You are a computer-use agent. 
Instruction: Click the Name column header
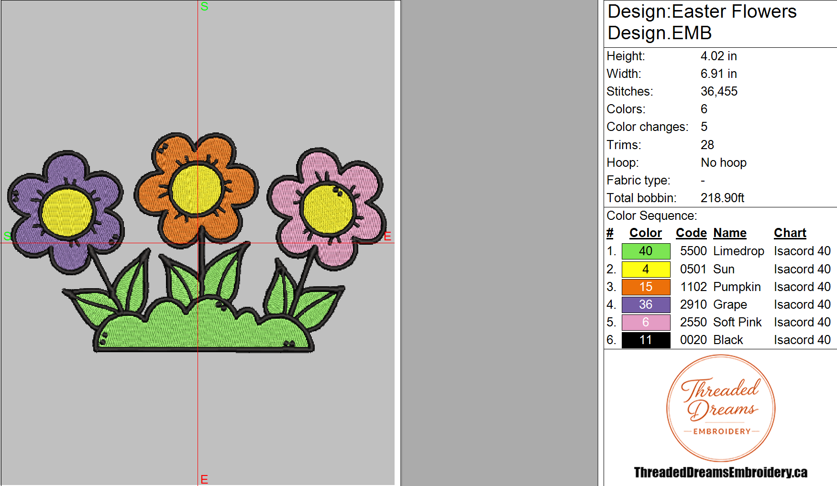730,233
